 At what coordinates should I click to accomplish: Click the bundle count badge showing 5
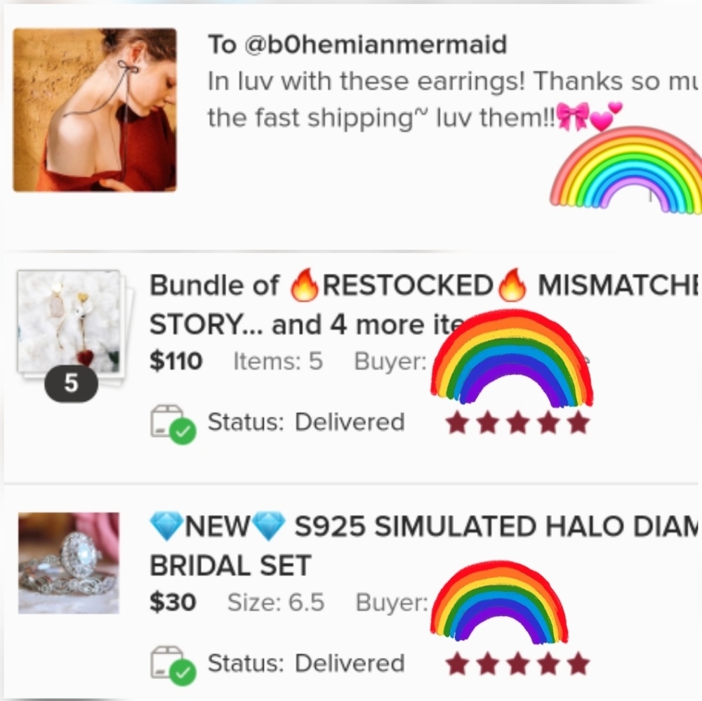point(71,384)
